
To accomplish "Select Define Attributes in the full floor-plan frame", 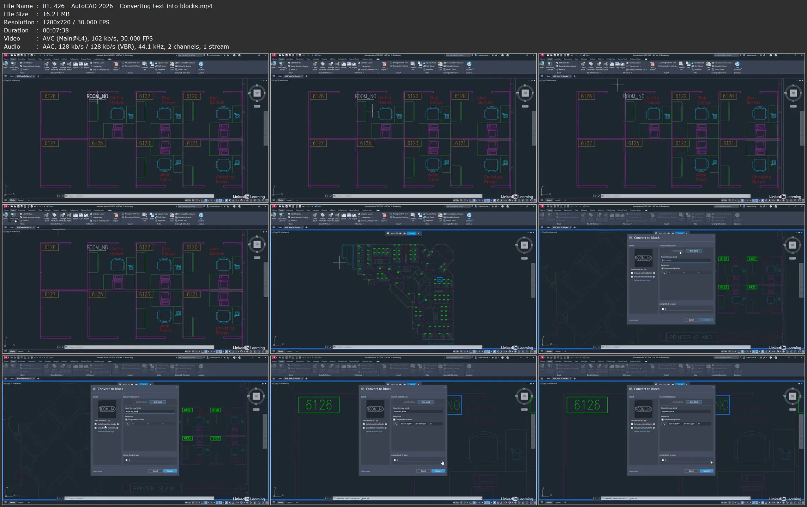I will [x=323, y=217].
